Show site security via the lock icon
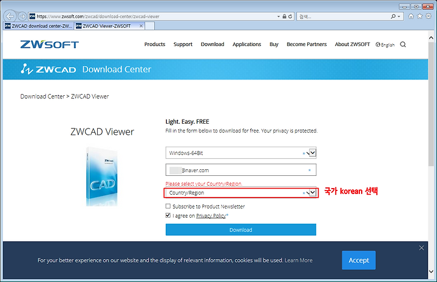 pyautogui.click(x=284, y=16)
